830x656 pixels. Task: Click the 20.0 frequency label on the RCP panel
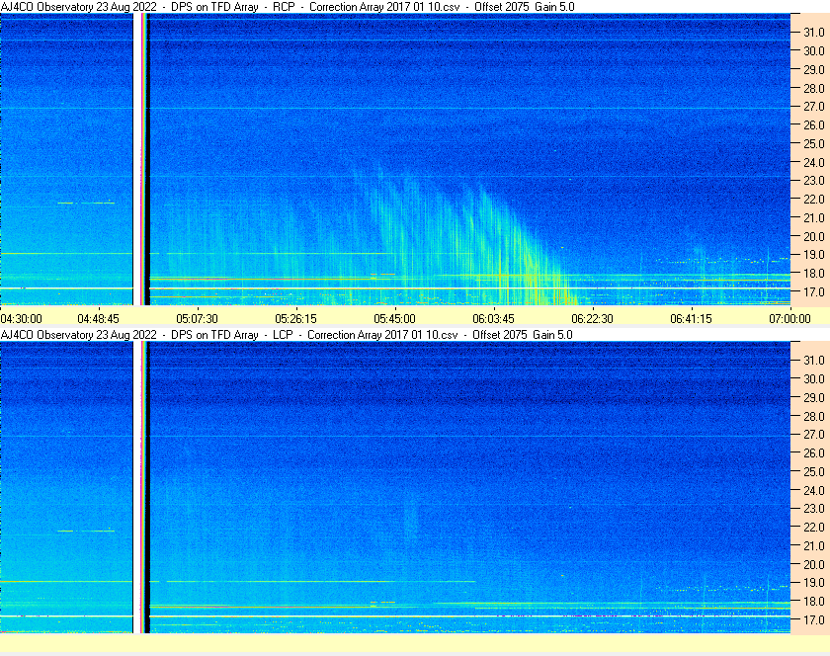tap(814, 236)
